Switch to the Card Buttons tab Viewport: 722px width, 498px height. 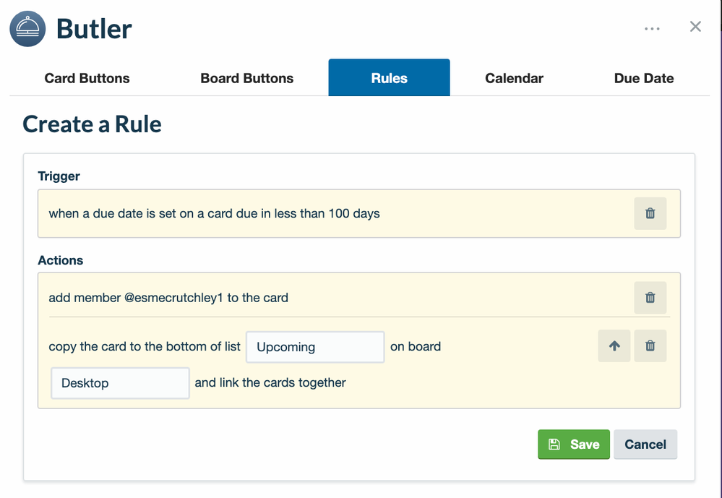pyautogui.click(x=87, y=78)
